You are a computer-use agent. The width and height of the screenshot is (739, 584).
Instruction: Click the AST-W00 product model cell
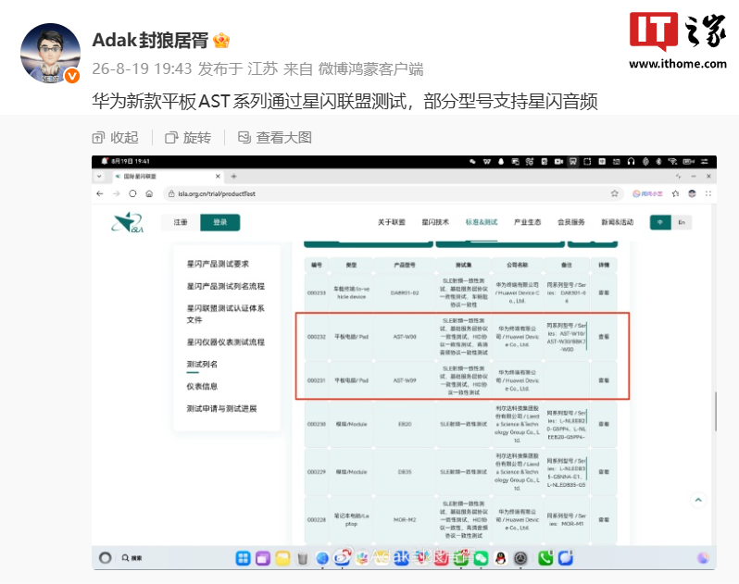point(405,337)
